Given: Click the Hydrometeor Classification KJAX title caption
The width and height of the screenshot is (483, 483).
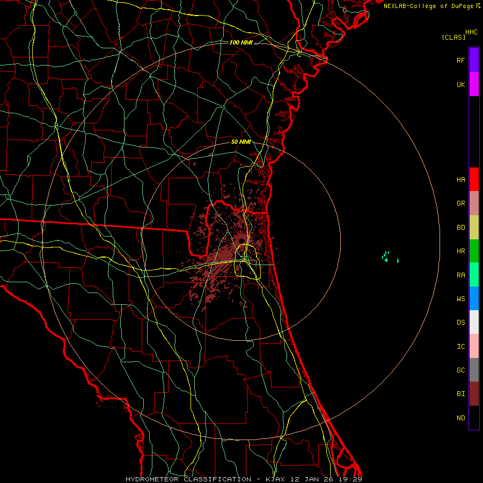Looking at the screenshot, I should [244, 479].
